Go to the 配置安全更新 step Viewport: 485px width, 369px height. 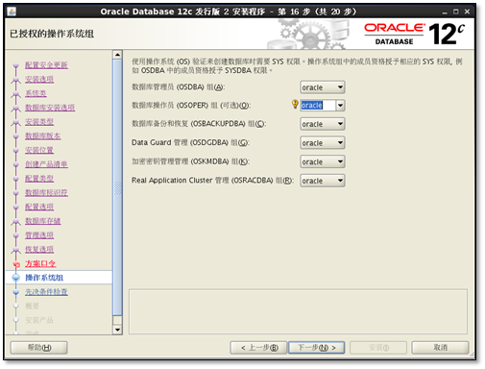pos(46,65)
